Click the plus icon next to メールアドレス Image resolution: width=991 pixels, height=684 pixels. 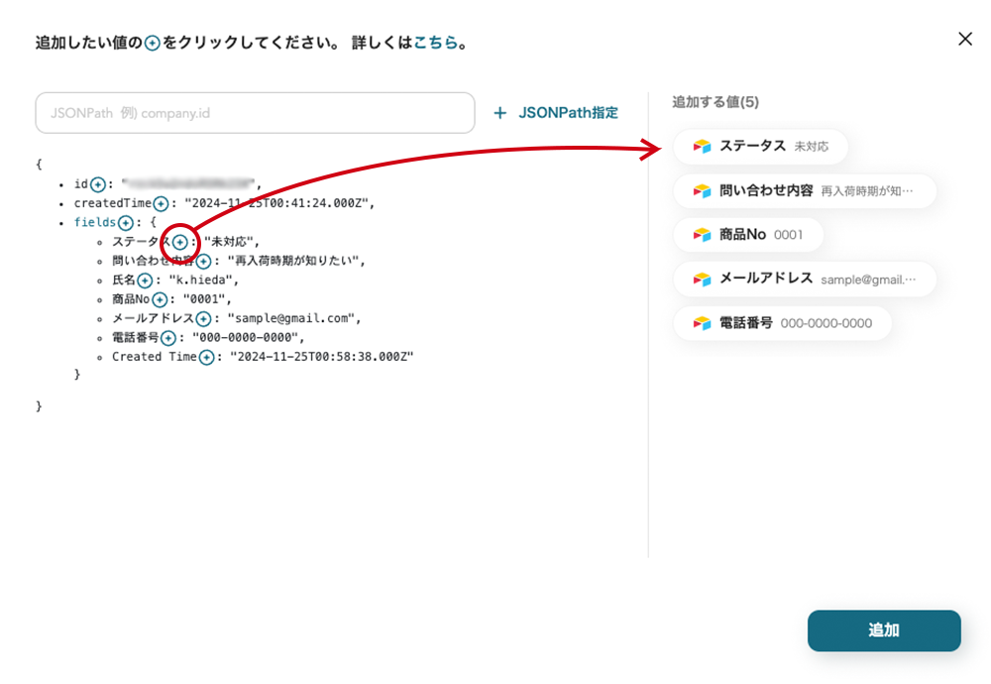[203, 319]
